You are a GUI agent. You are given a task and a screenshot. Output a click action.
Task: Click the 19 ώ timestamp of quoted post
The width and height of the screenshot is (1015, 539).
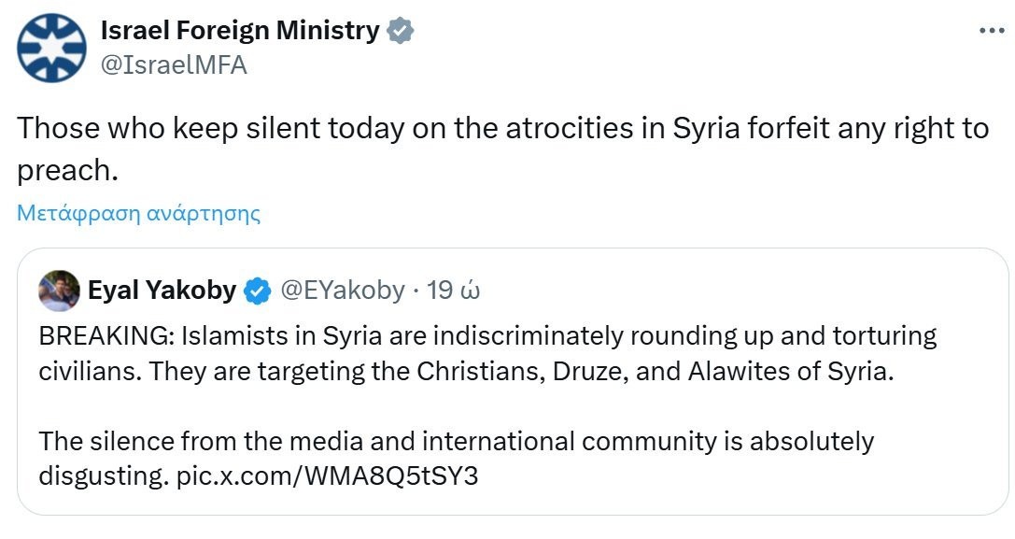pos(453,291)
